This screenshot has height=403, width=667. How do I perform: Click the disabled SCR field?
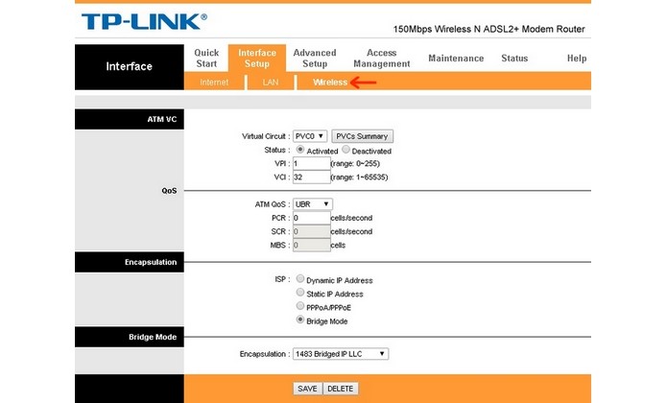311,231
